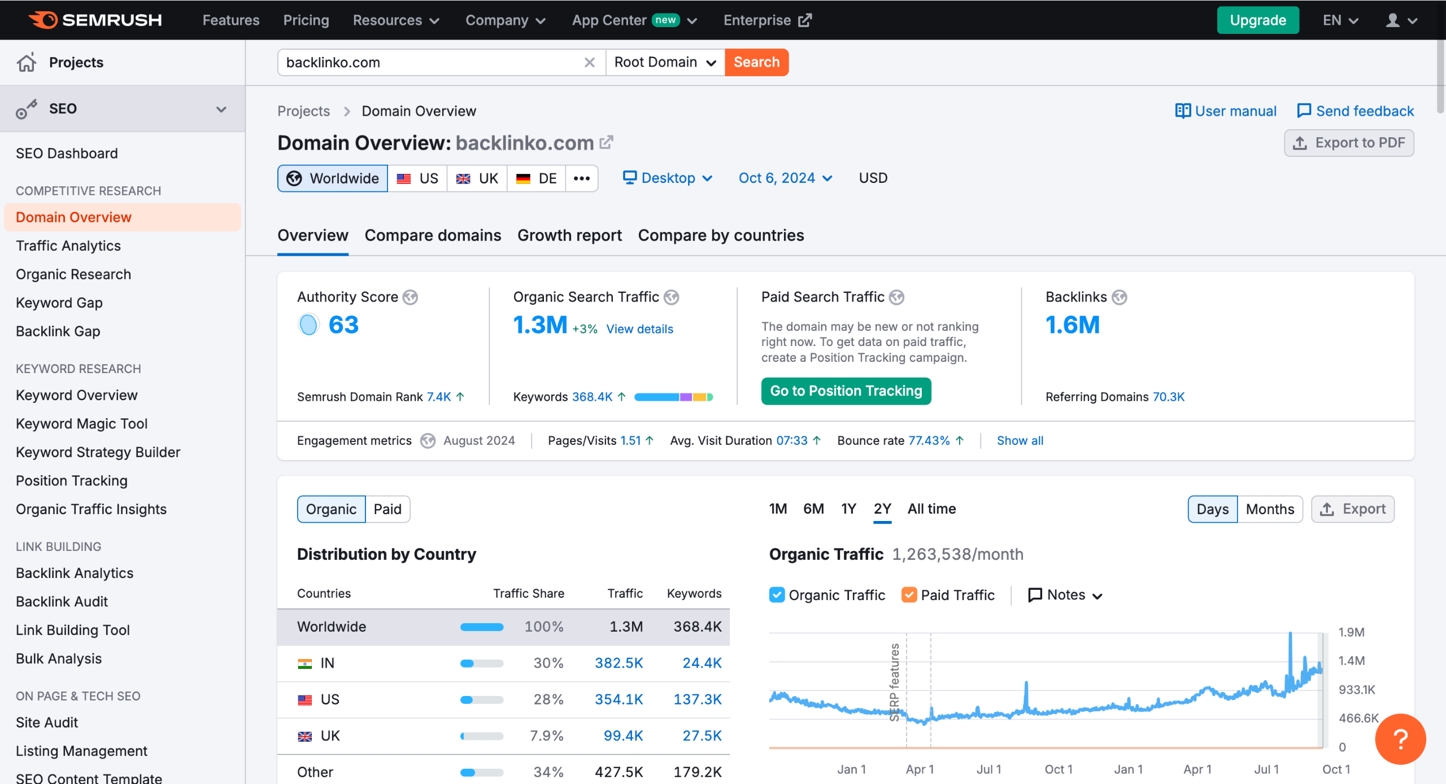Open more countries with the ellipsis icon
The height and width of the screenshot is (784, 1446).
pos(581,178)
